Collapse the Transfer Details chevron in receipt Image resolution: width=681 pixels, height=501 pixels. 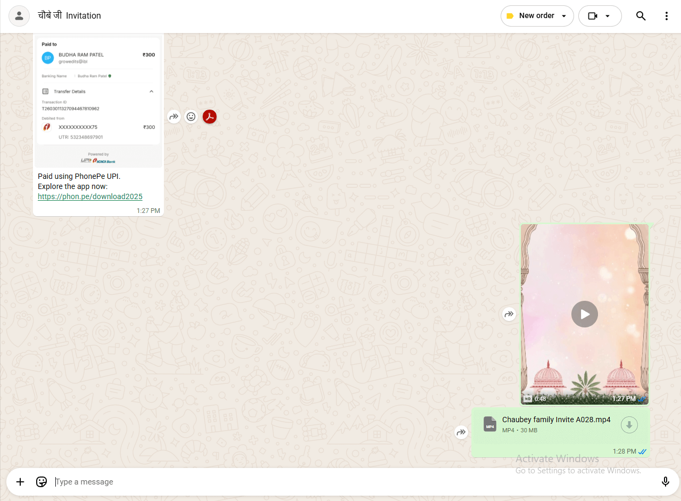(151, 92)
